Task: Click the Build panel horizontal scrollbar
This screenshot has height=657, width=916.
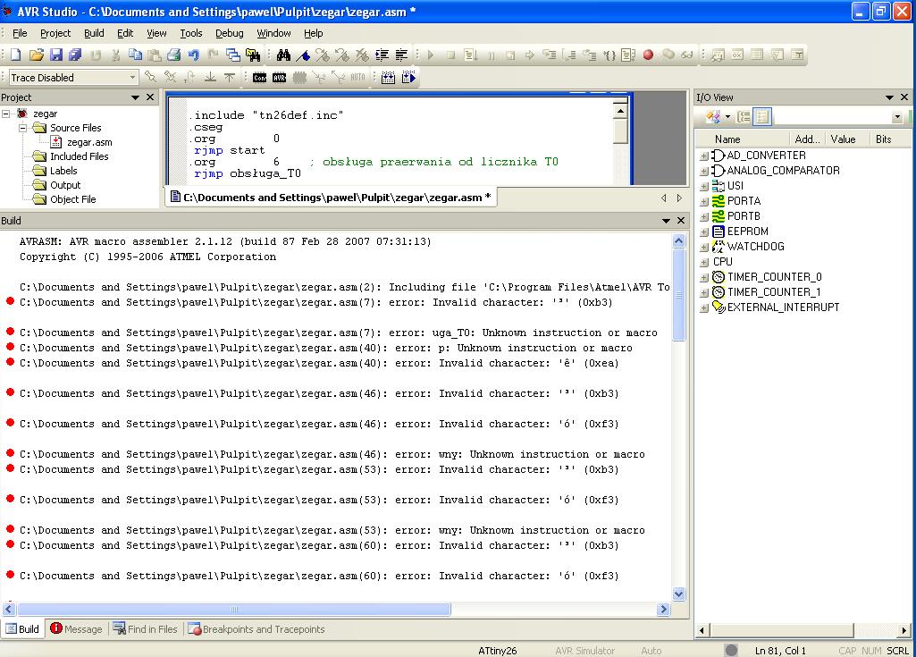Action: pyautogui.click(x=232, y=610)
